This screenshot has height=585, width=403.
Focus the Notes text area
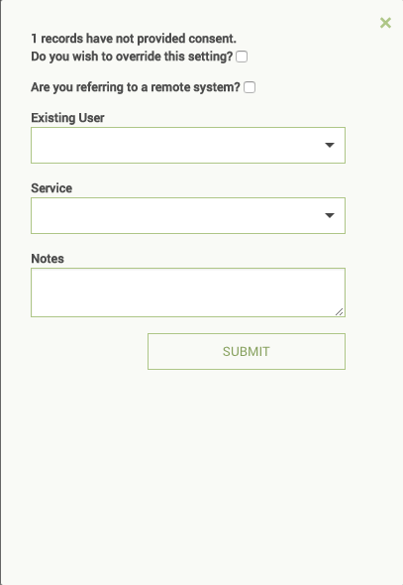pyautogui.click(x=188, y=292)
